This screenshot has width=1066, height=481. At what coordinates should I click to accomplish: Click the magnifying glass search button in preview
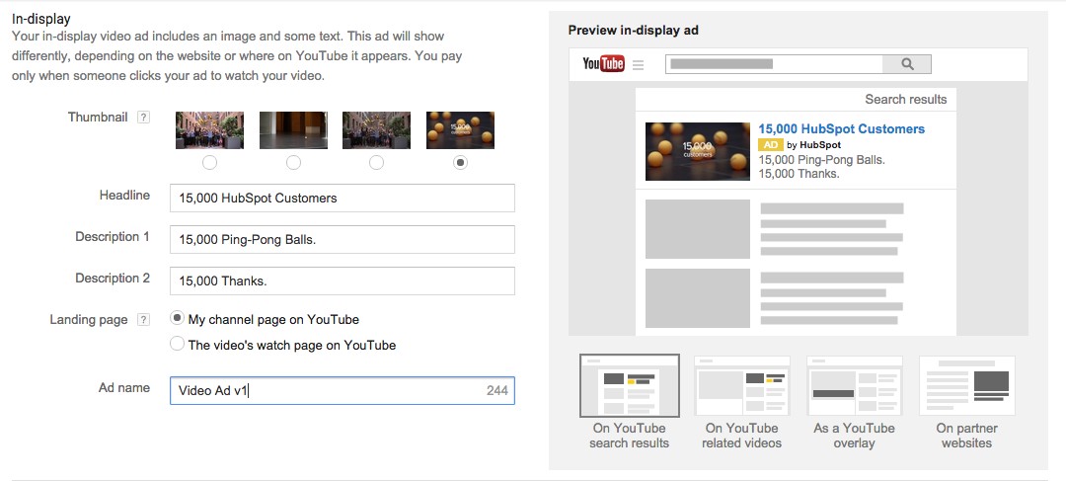[907, 64]
